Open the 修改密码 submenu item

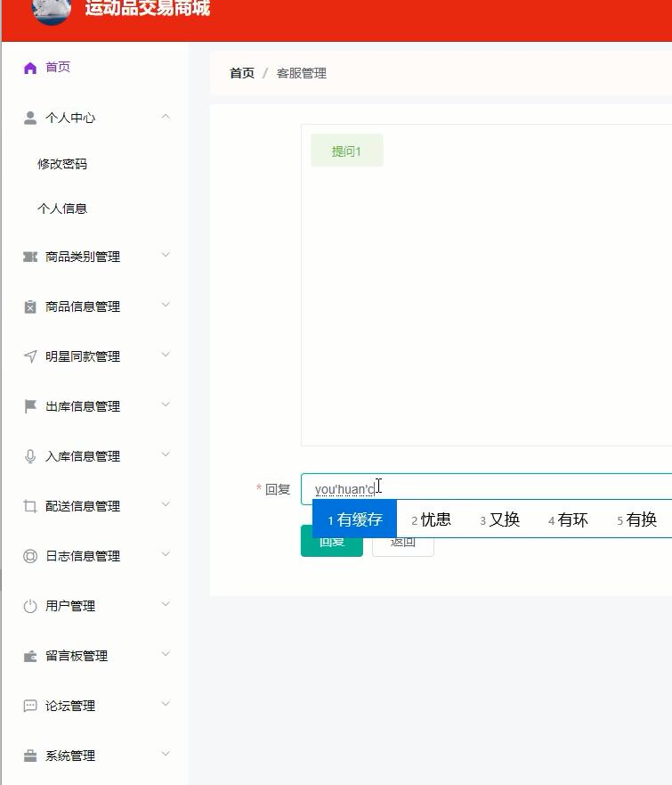62,164
